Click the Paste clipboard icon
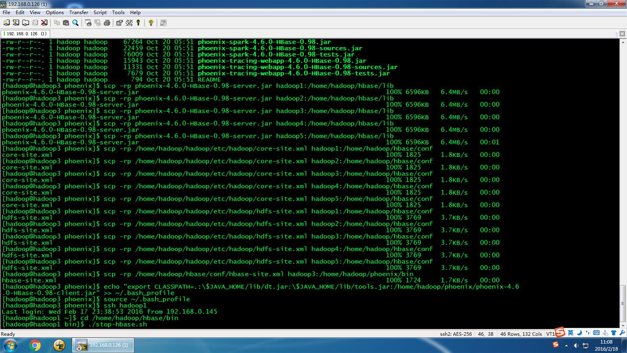This screenshot has width=627, height=353. tap(66, 23)
